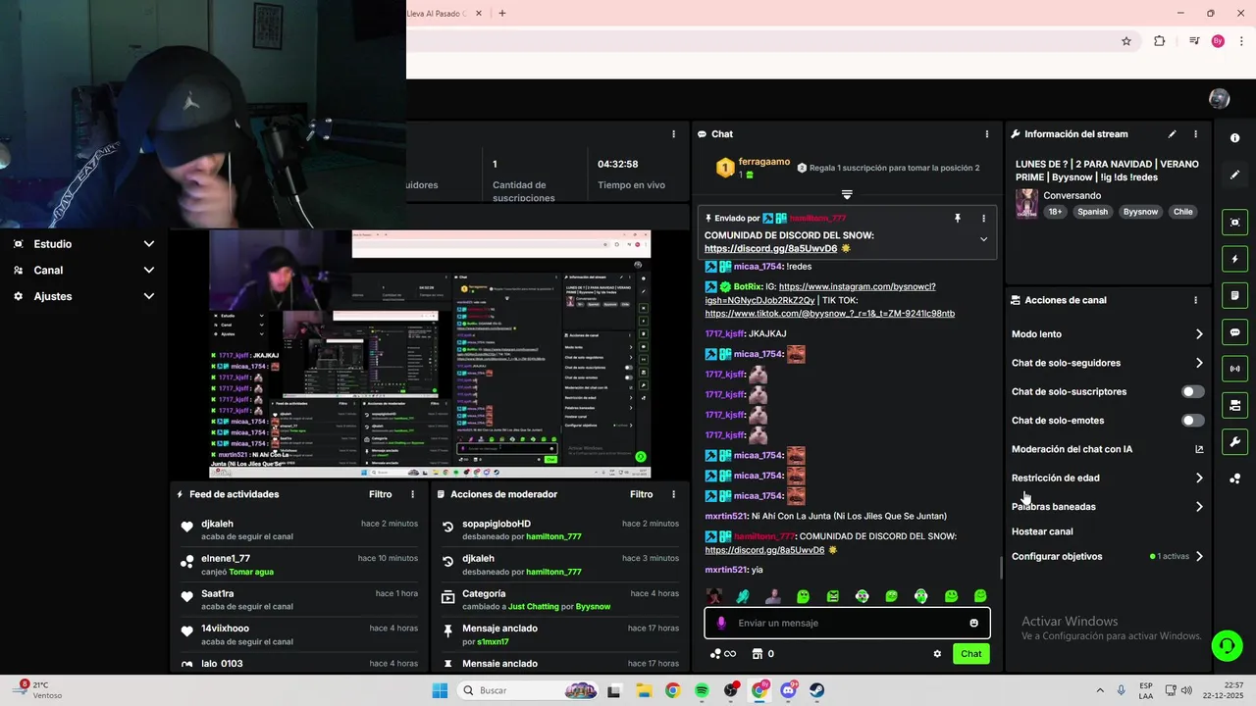Open Steam from the taskbar

click(816, 690)
